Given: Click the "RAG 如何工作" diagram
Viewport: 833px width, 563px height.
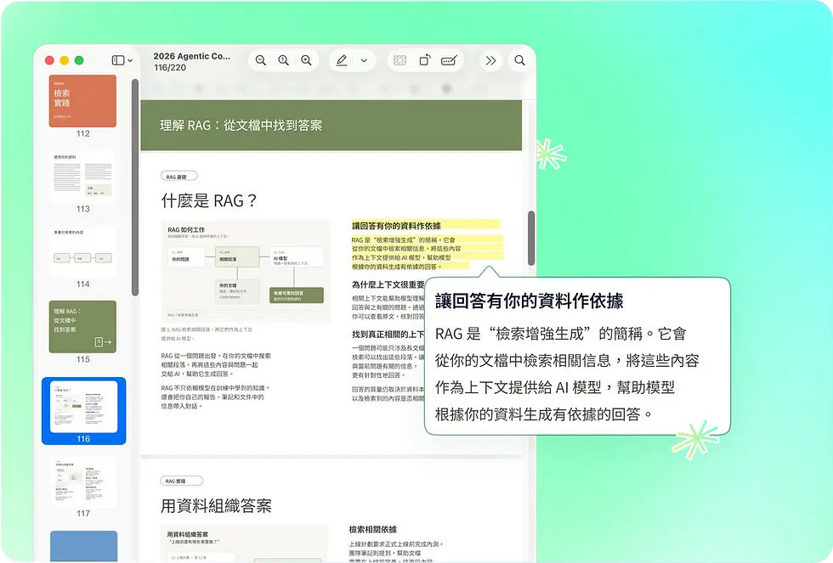Looking at the screenshot, I should coord(246,271).
